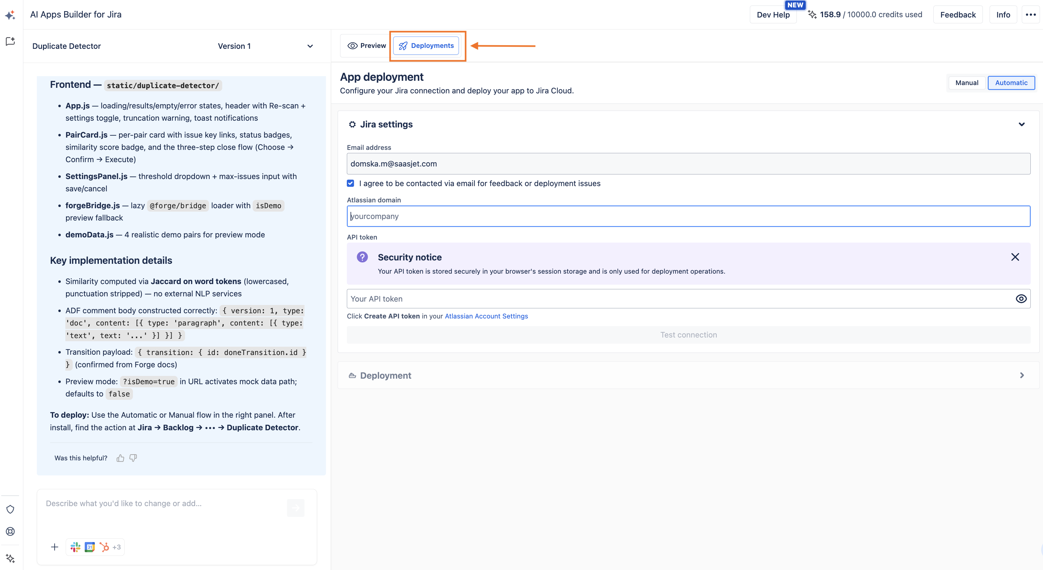Click the Duplicate Detector app name
1043x570 pixels.
coord(66,46)
